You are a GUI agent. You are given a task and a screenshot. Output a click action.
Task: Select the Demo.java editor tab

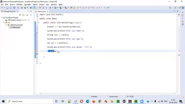(41, 12)
